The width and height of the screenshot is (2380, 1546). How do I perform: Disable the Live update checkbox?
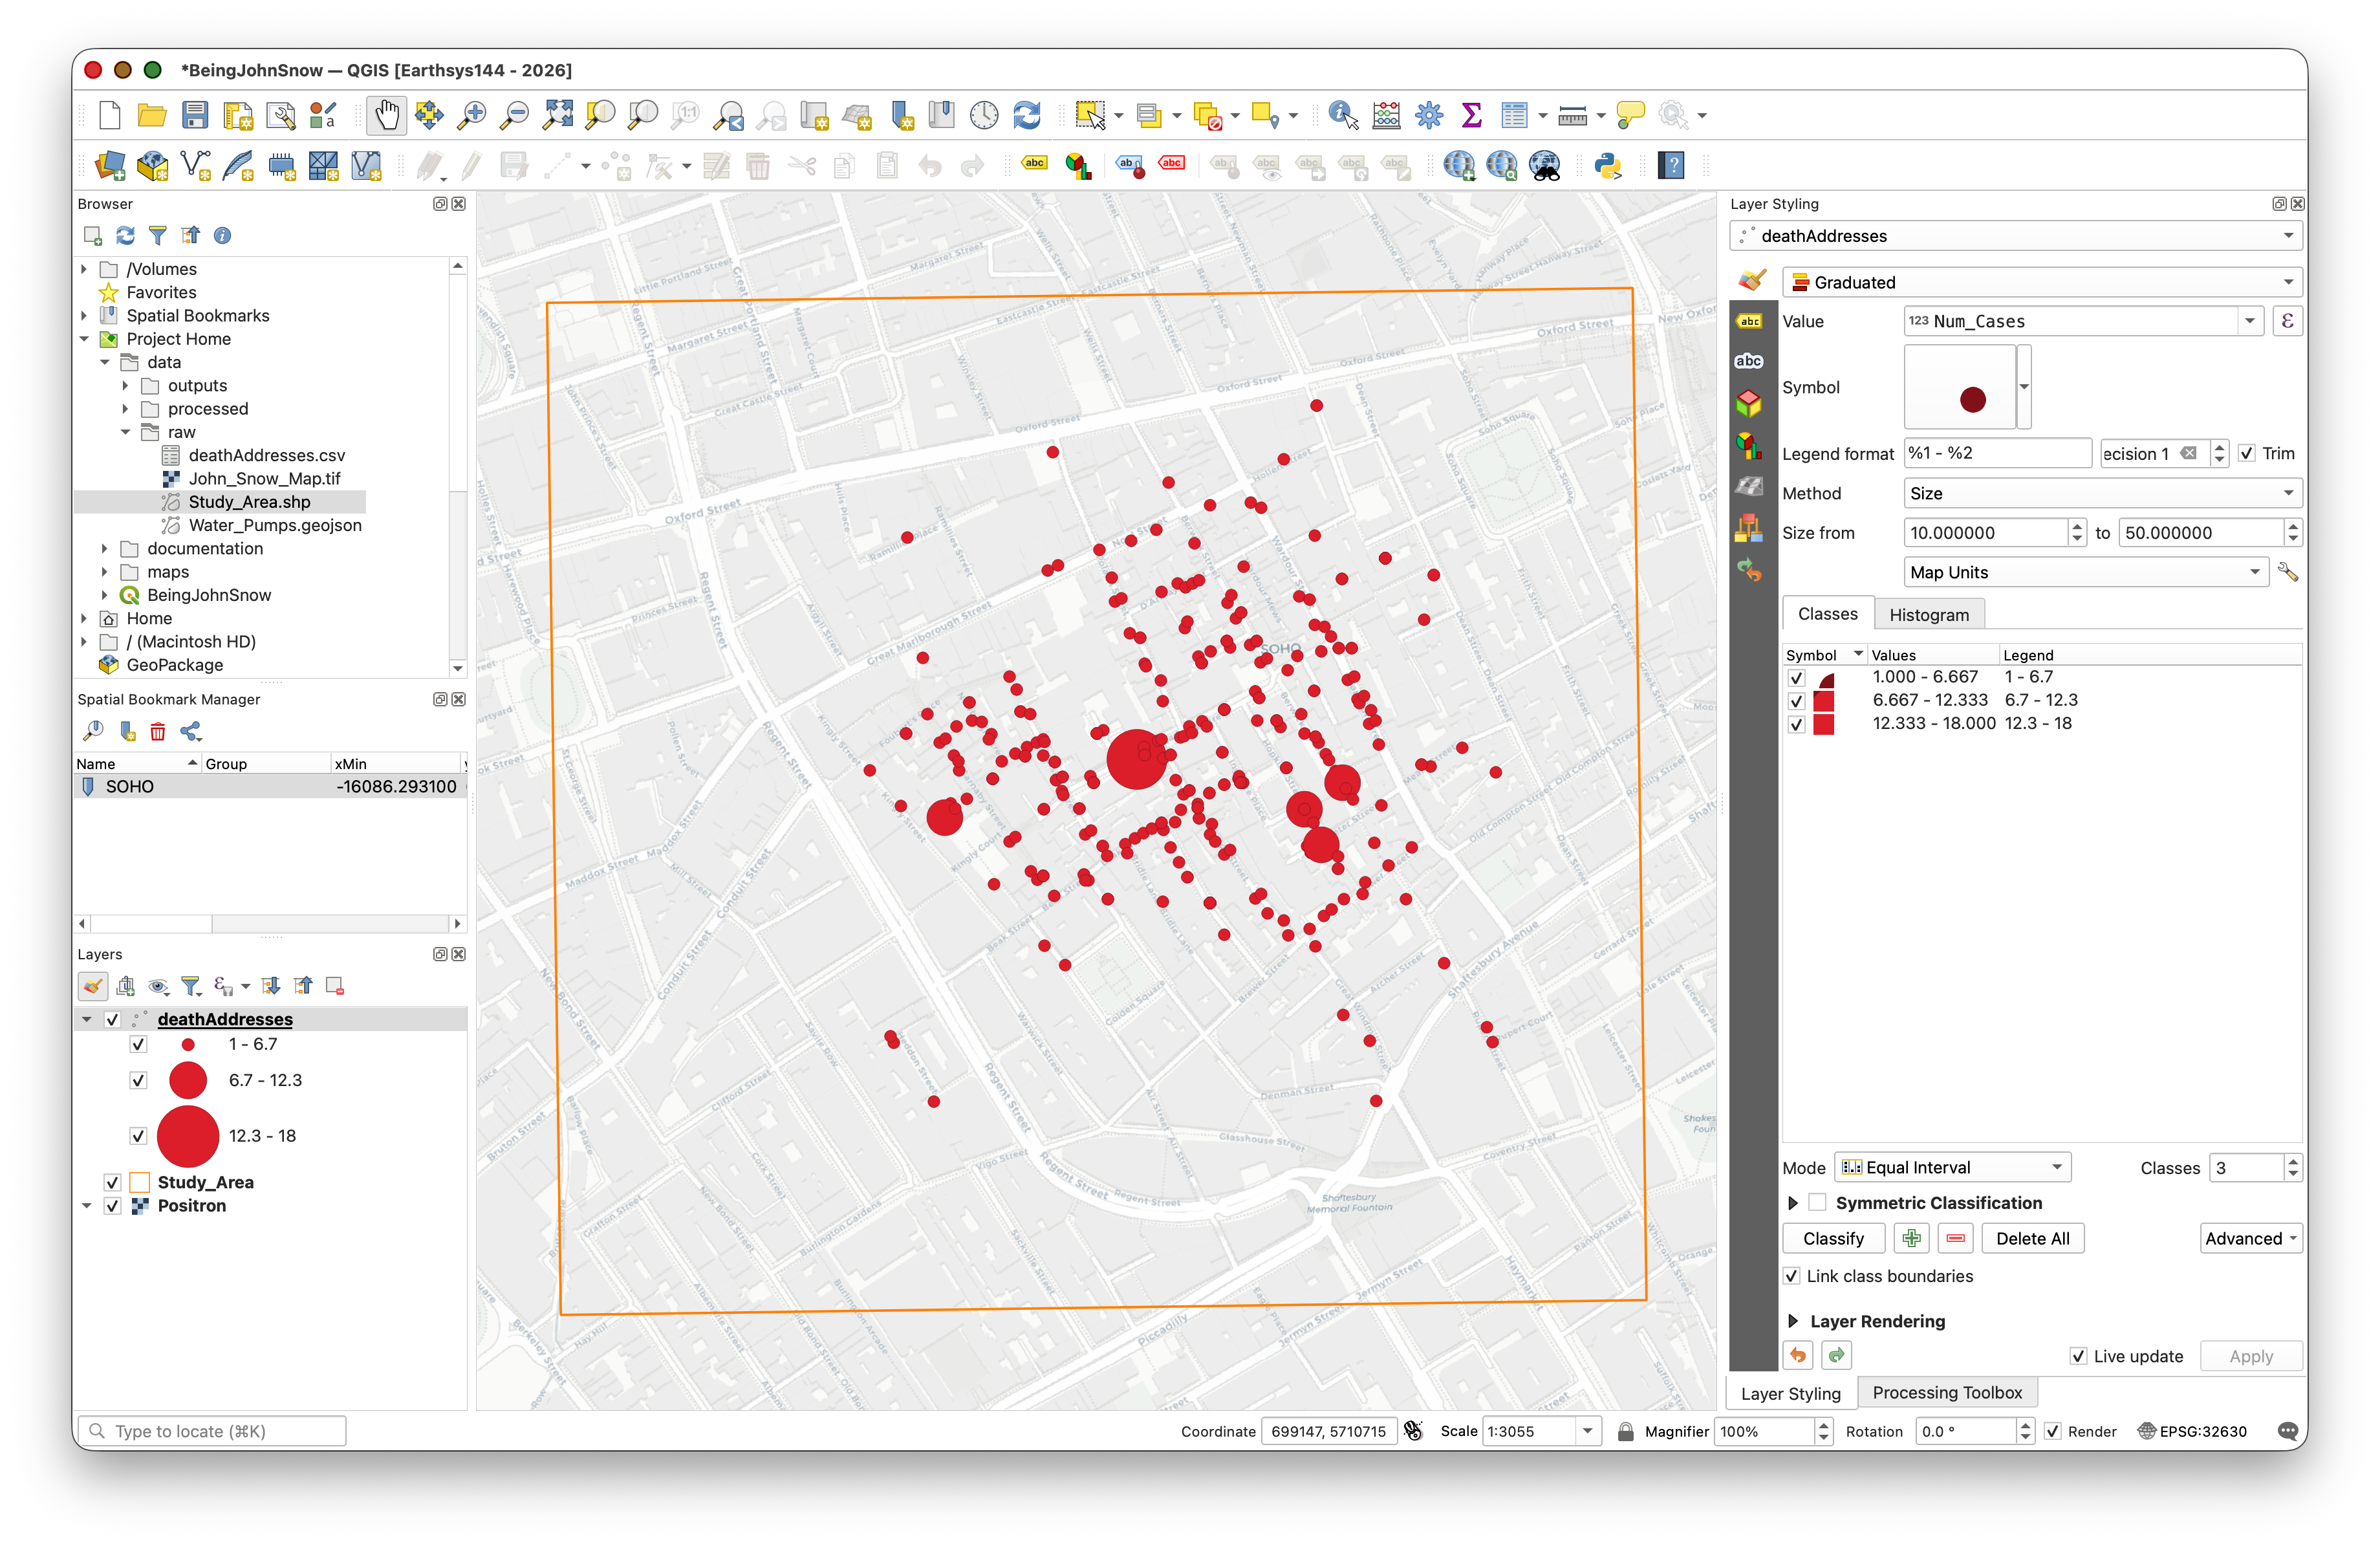pyautogui.click(x=2078, y=1356)
